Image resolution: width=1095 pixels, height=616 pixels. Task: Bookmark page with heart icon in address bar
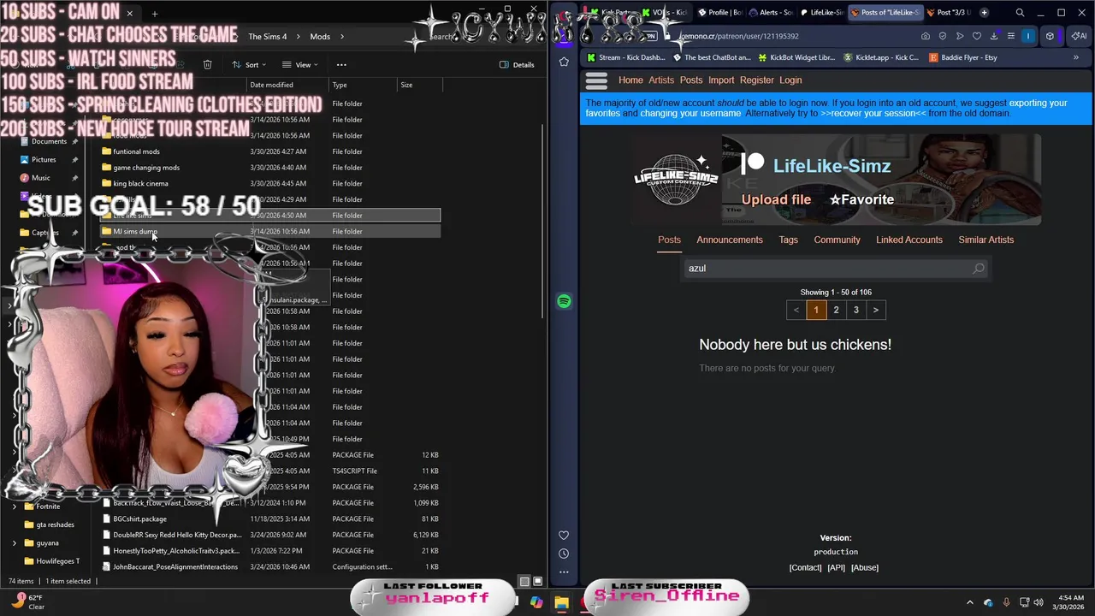[977, 37]
